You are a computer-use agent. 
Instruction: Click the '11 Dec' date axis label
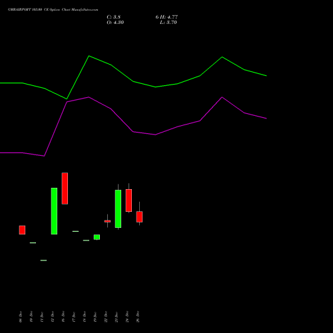42,317
